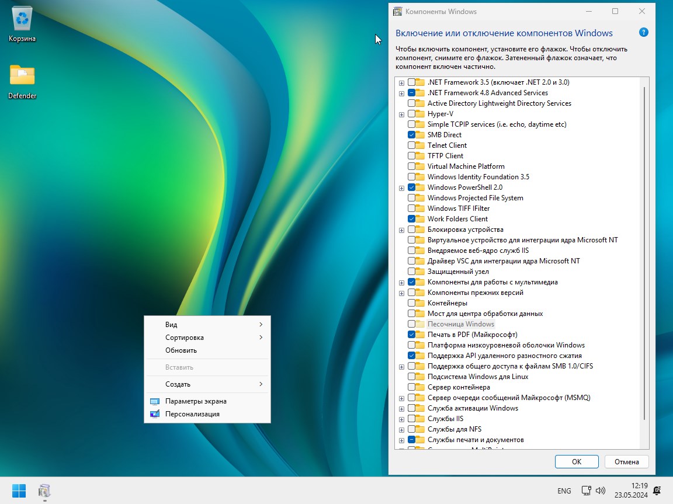Open the volume speaker tray icon
Screen dimensions: 673x504
[x=601, y=490]
